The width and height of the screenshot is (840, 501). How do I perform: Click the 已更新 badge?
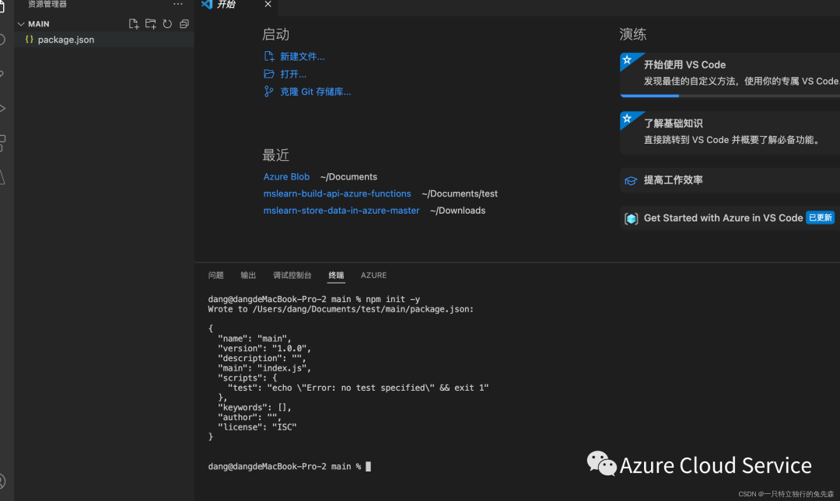(x=821, y=217)
